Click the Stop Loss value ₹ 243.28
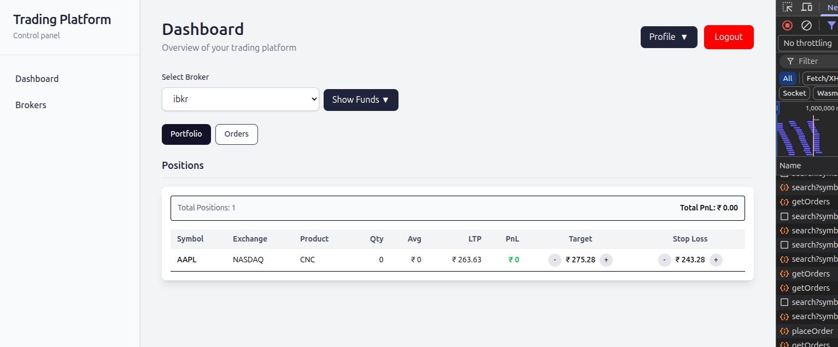Image resolution: width=838 pixels, height=347 pixels. [690, 260]
